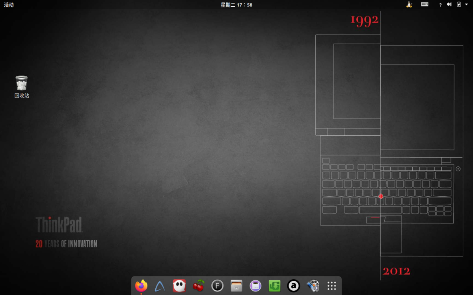
Task: Open the file cabinet Files app
Action: 236,286
